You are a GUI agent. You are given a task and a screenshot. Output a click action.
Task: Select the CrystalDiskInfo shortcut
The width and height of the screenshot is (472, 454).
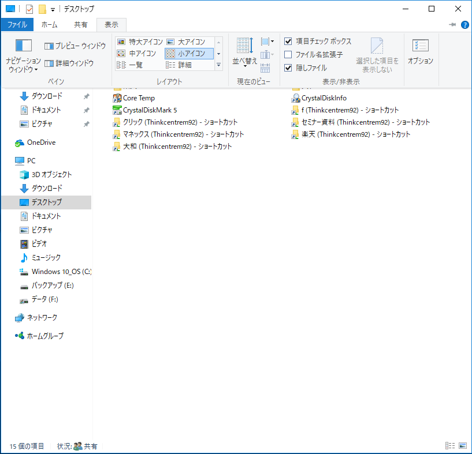319,98
